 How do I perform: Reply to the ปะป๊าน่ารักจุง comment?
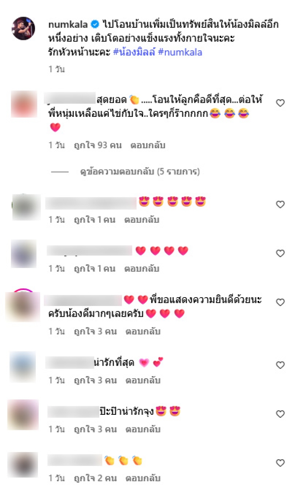pyautogui.click(x=143, y=430)
